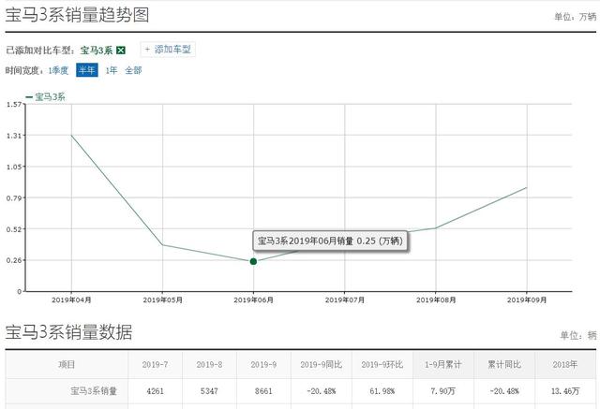The image size is (600, 409).
Task: Click the 2019年07月 axis label
Action: pos(345,300)
